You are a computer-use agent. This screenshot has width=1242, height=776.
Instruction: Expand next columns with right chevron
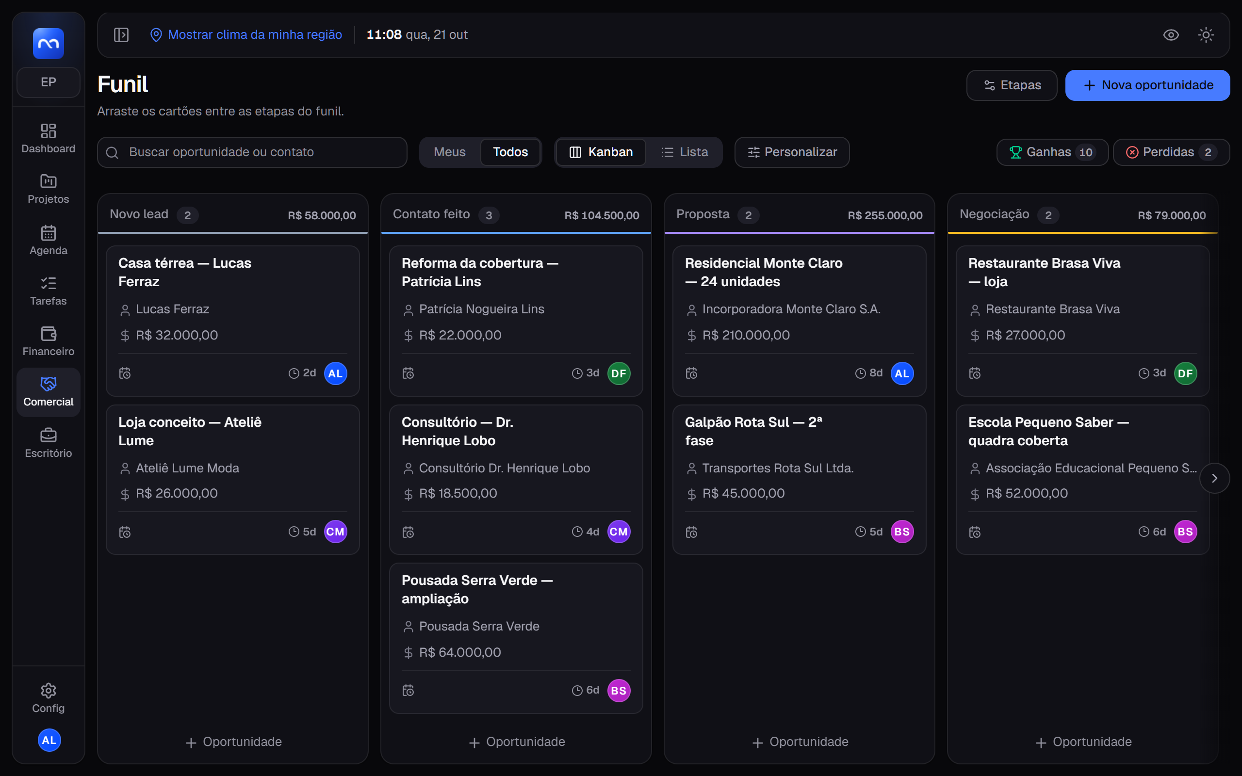pos(1214,478)
